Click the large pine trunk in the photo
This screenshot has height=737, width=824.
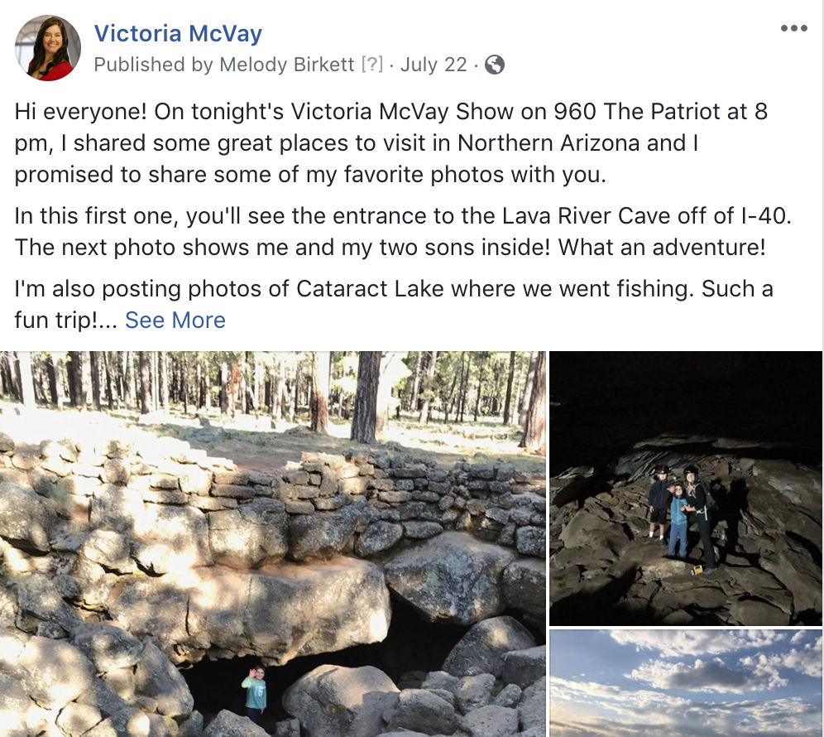point(366,397)
